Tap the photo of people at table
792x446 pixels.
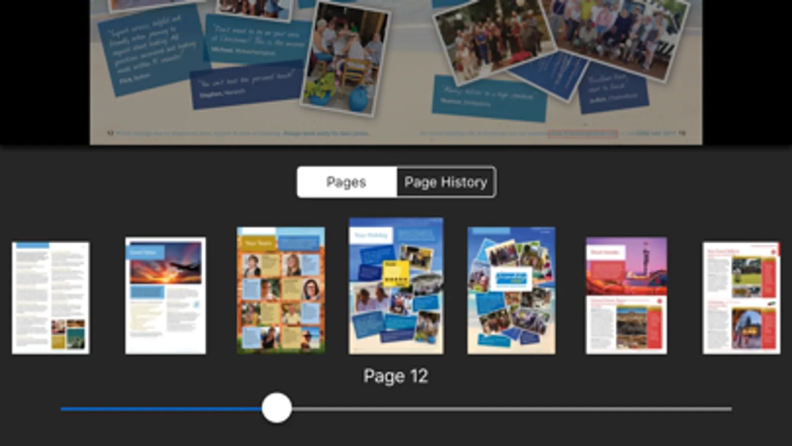tap(346, 60)
